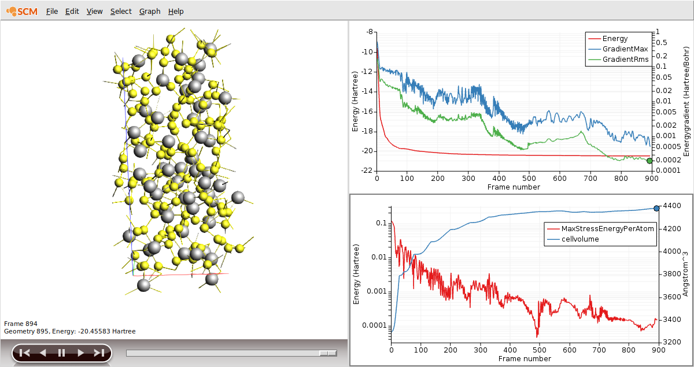Open the File menu
694x367 pixels.
[52, 12]
